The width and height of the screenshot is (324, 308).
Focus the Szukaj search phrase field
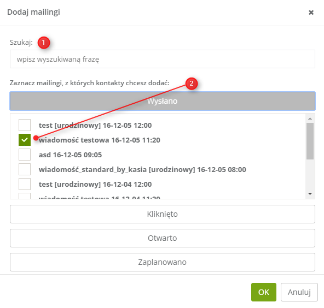(x=163, y=59)
